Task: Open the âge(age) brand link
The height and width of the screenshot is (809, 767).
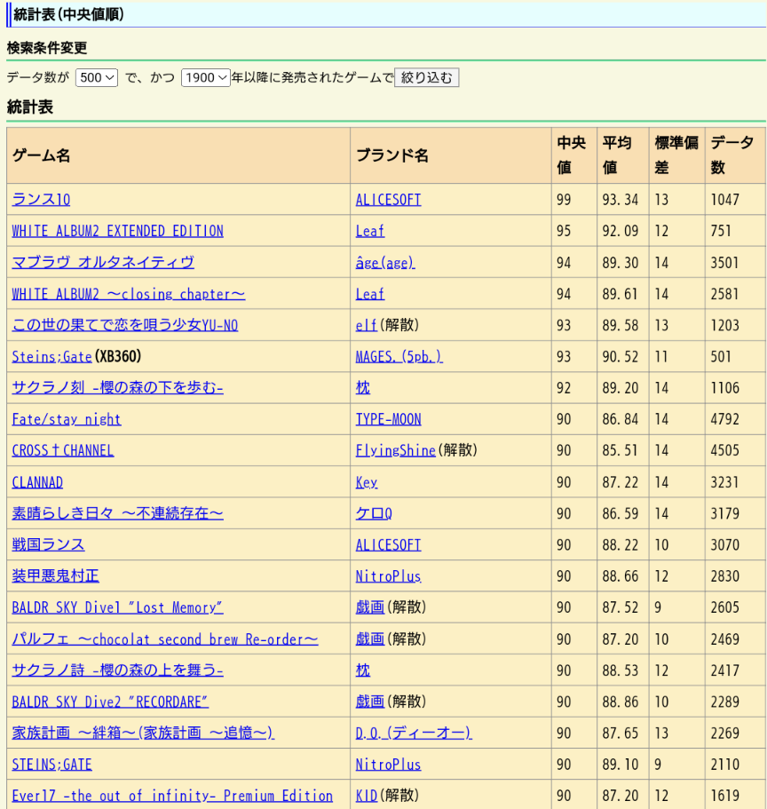Action: 385,263
